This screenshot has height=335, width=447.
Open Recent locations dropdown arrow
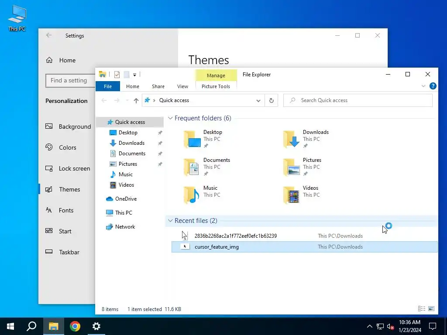click(x=127, y=100)
